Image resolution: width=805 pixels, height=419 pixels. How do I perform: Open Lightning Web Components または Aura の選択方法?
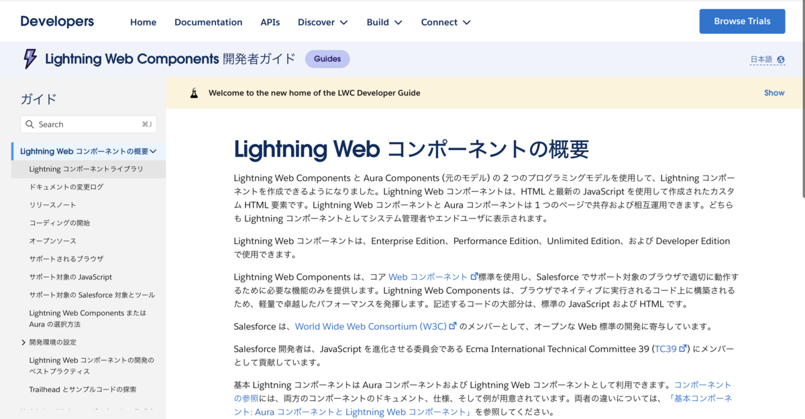(87, 318)
